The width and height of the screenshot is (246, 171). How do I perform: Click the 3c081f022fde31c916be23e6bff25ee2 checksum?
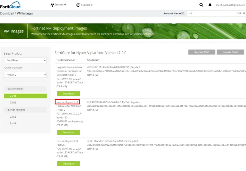click(107, 141)
